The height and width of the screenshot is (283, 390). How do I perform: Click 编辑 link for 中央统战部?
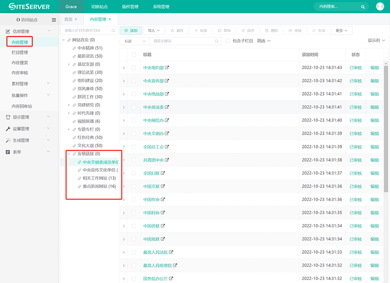[374, 94]
